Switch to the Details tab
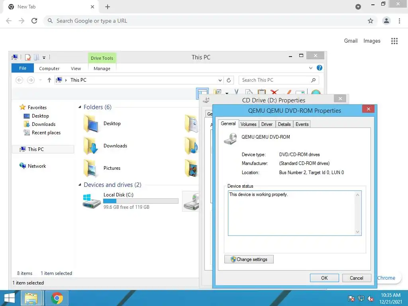Viewport: 408px width, 306px height. click(x=284, y=124)
